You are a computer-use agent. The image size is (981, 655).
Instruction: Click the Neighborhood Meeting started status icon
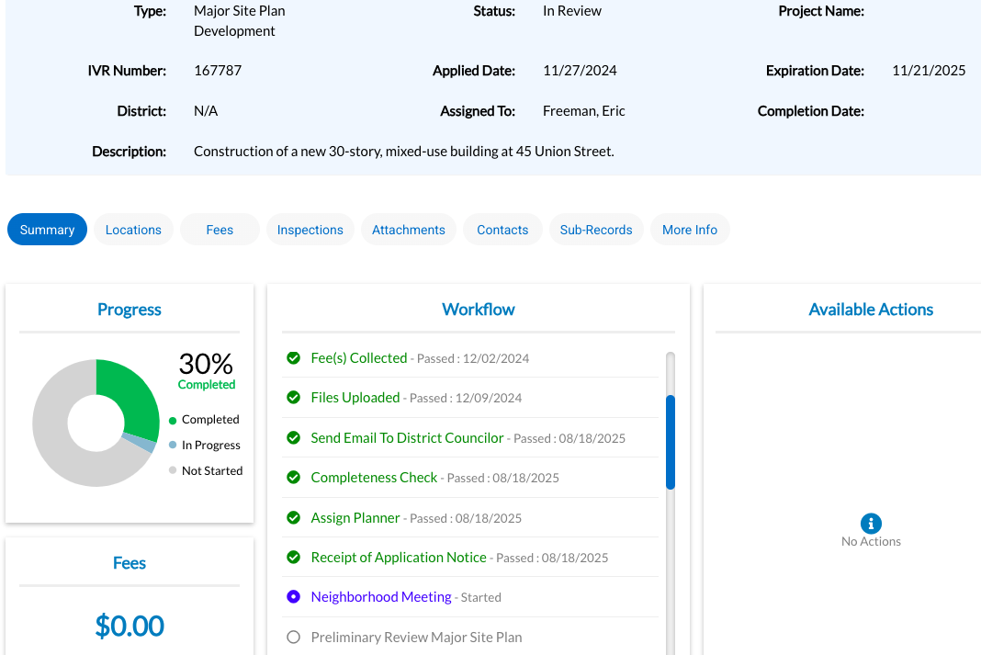click(293, 597)
